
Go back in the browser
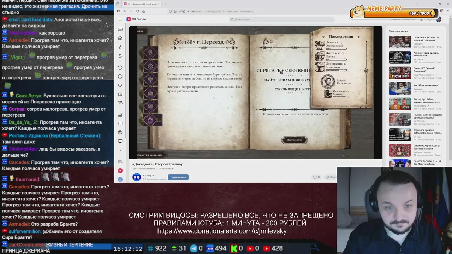coord(124,11)
